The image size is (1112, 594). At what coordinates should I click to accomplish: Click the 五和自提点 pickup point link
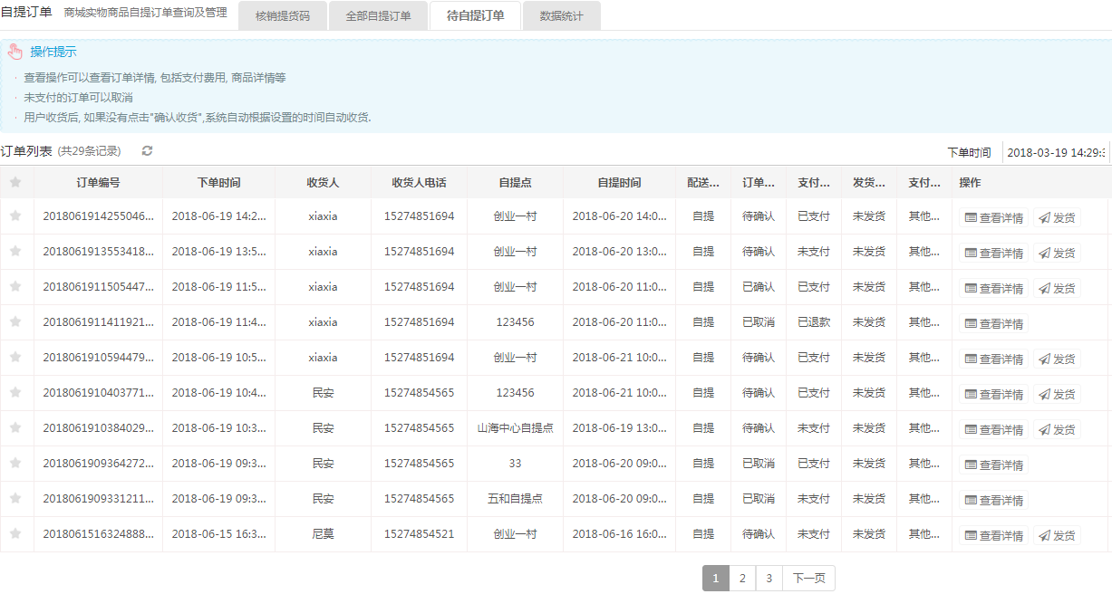[x=515, y=499]
